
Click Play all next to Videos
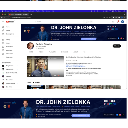pos(36,82)
